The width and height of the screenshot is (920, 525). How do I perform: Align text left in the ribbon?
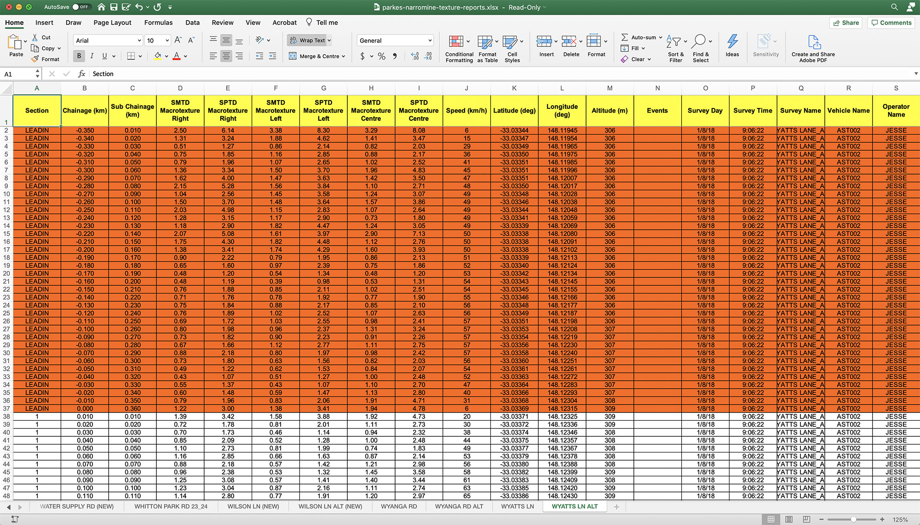coord(213,56)
